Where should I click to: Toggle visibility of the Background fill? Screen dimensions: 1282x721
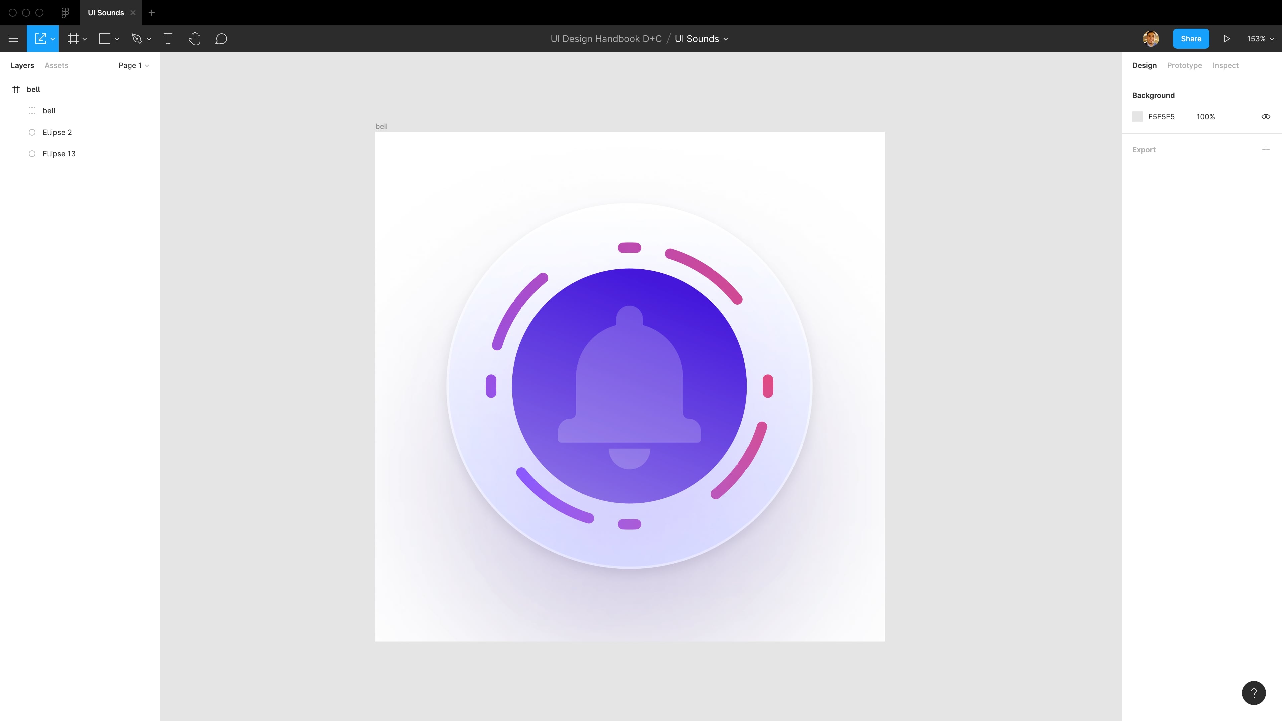[1266, 116]
